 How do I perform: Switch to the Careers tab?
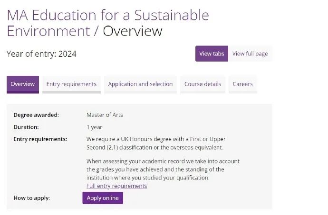tap(242, 84)
